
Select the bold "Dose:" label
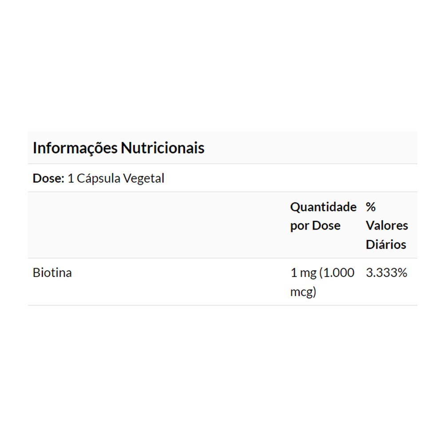pyautogui.click(x=48, y=178)
